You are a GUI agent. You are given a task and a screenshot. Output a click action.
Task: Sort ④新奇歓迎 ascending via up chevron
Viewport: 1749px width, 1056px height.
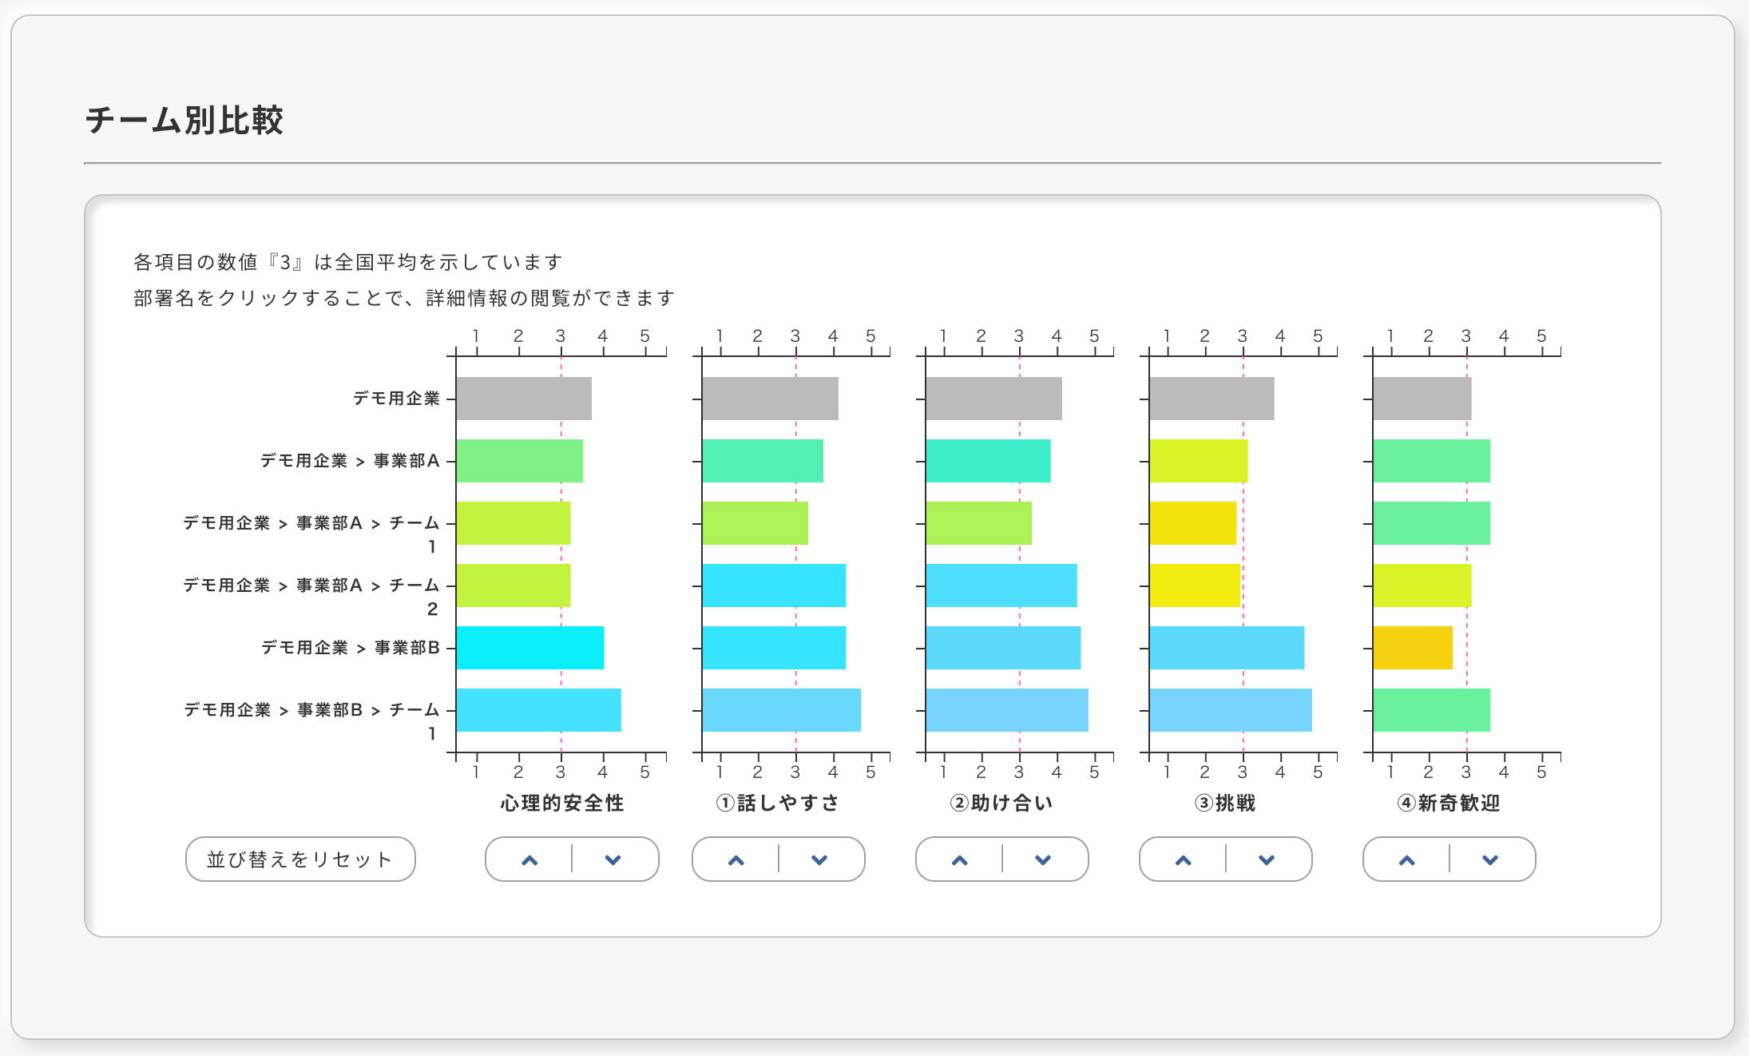click(x=1407, y=859)
